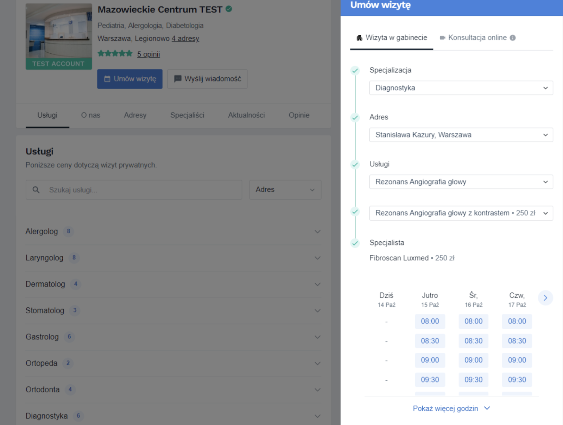The width and height of the screenshot is (563, 425).
Task: Click the calendar icon on Umów wizytę button
Action: click(107, 79)
